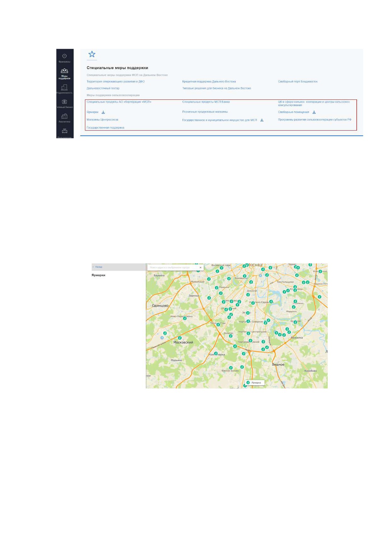Image resolution: width=390 pixels, height=552 pixels.
Task: Open Кредитная поддержка Дальнего Востока link
Action: click(x=209, y=82)
